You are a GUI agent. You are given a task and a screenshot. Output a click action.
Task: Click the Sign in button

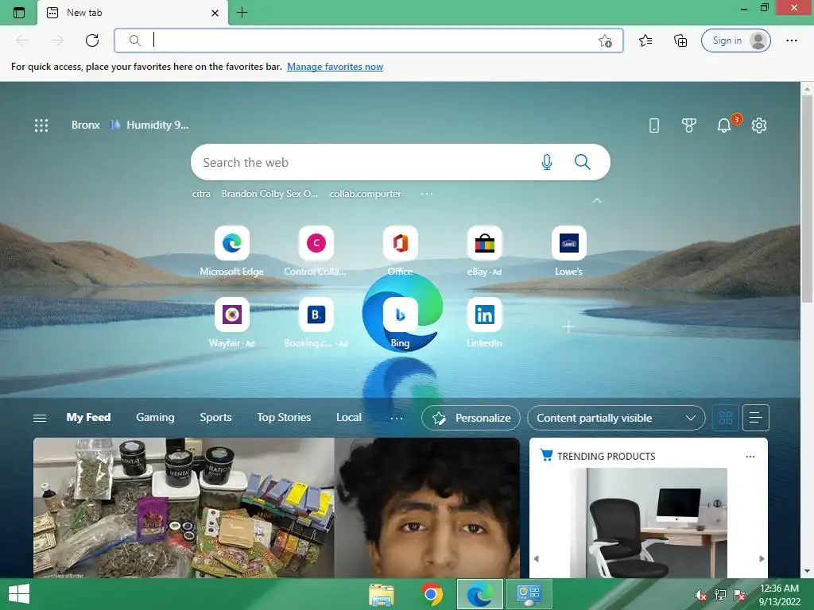pyautogui.click(x=735, y=41)
